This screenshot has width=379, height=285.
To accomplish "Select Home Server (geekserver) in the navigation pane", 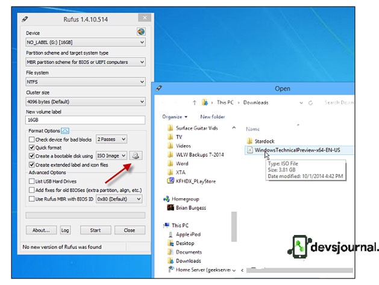I will [199, 270].
